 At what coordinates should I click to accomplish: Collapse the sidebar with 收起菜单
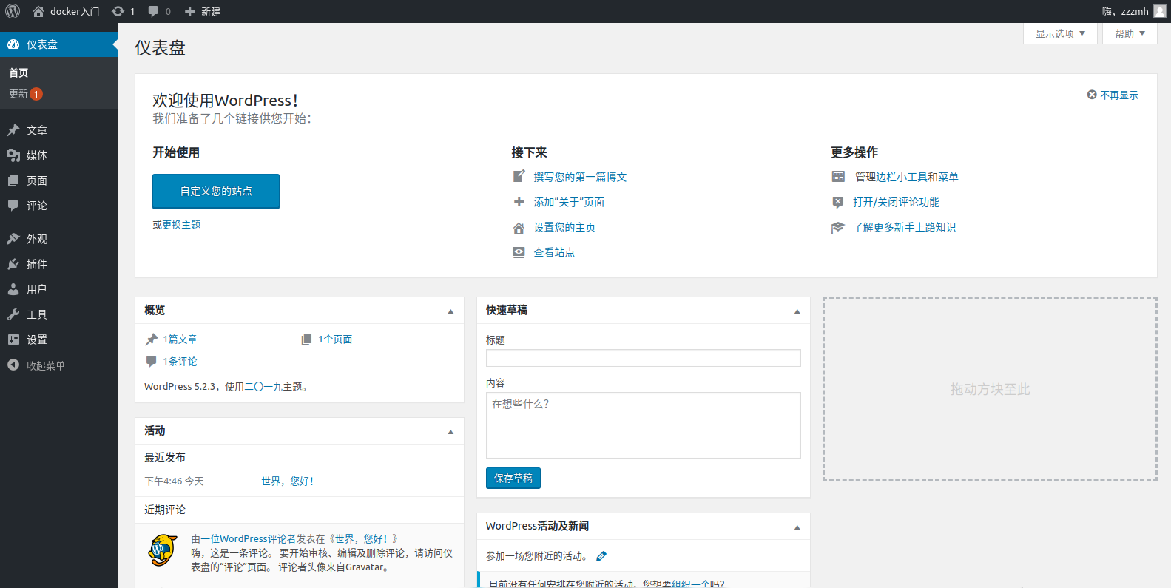pyautogui.click(x=44, y=365)
